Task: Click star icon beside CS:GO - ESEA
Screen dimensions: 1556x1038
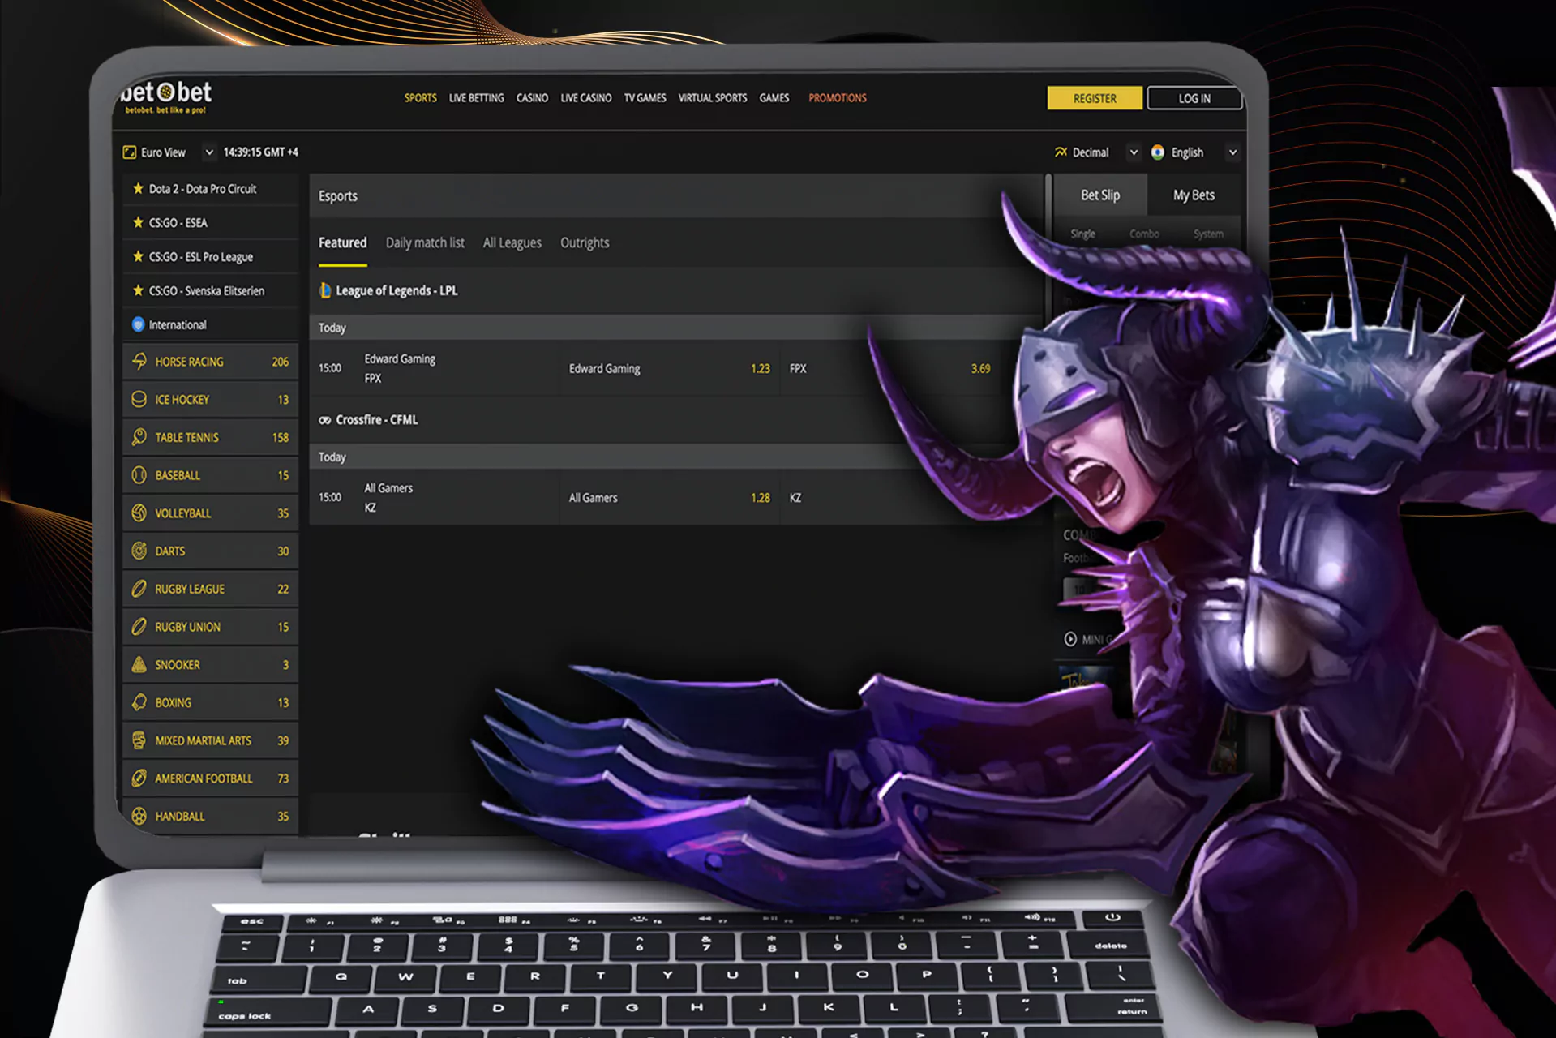Action: click(x=138, y=222)
